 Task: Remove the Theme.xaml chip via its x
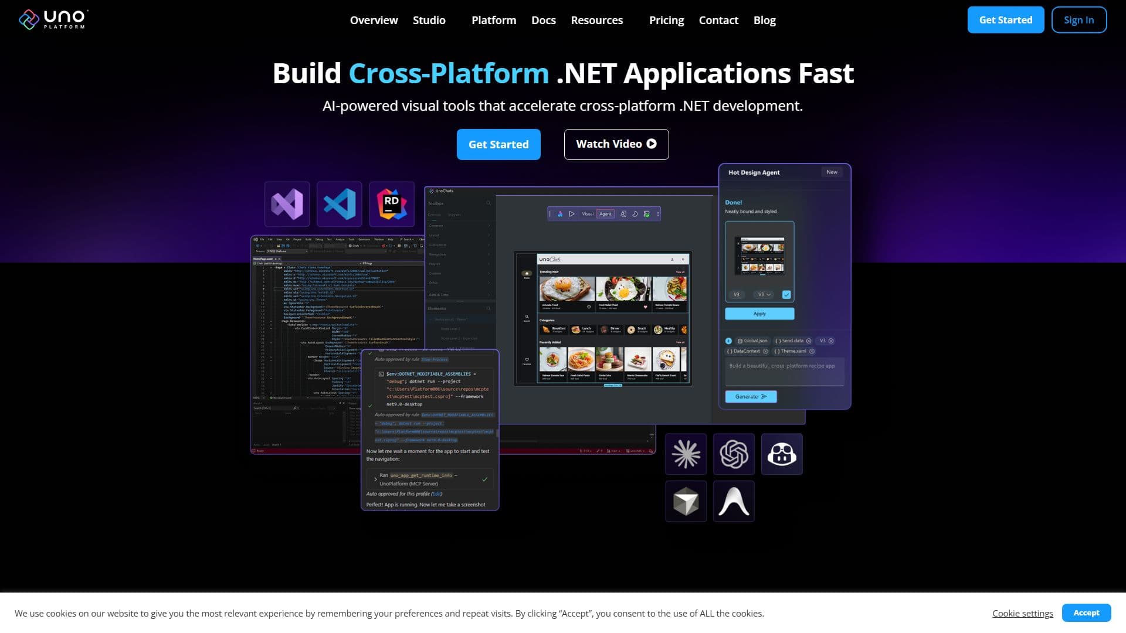(812, 351)
